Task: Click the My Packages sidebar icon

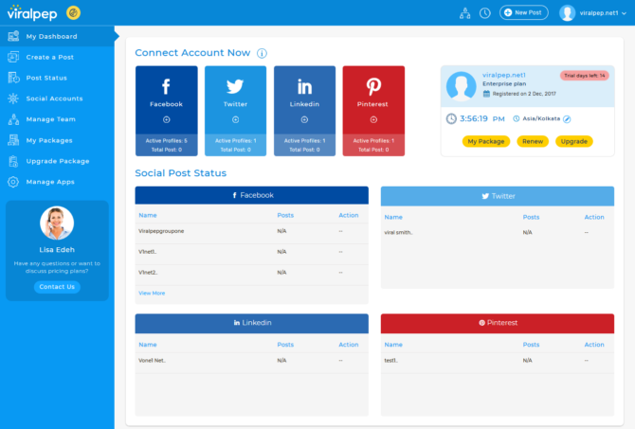Action: (13, 140)
